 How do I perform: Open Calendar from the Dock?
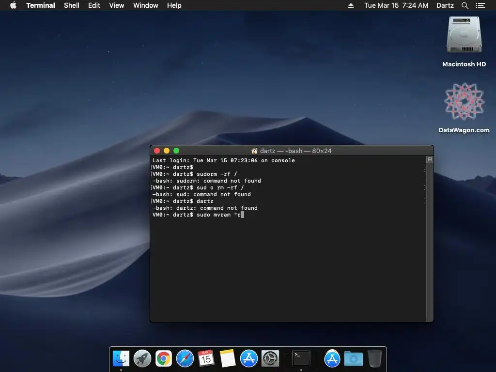click(x=206, y=358)
